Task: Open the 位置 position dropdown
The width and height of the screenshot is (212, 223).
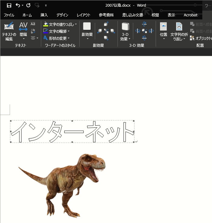Action: click(164, 31)
